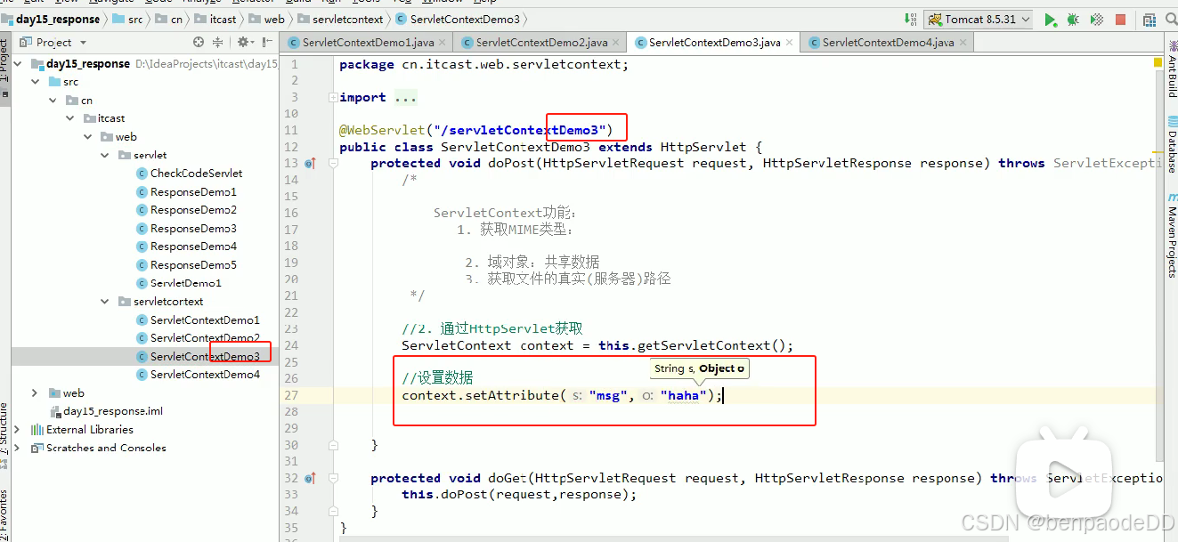Collapse the itcast package node
Image resolution: width=1178 pixels, height=542 pixels.
click(70, 118)
